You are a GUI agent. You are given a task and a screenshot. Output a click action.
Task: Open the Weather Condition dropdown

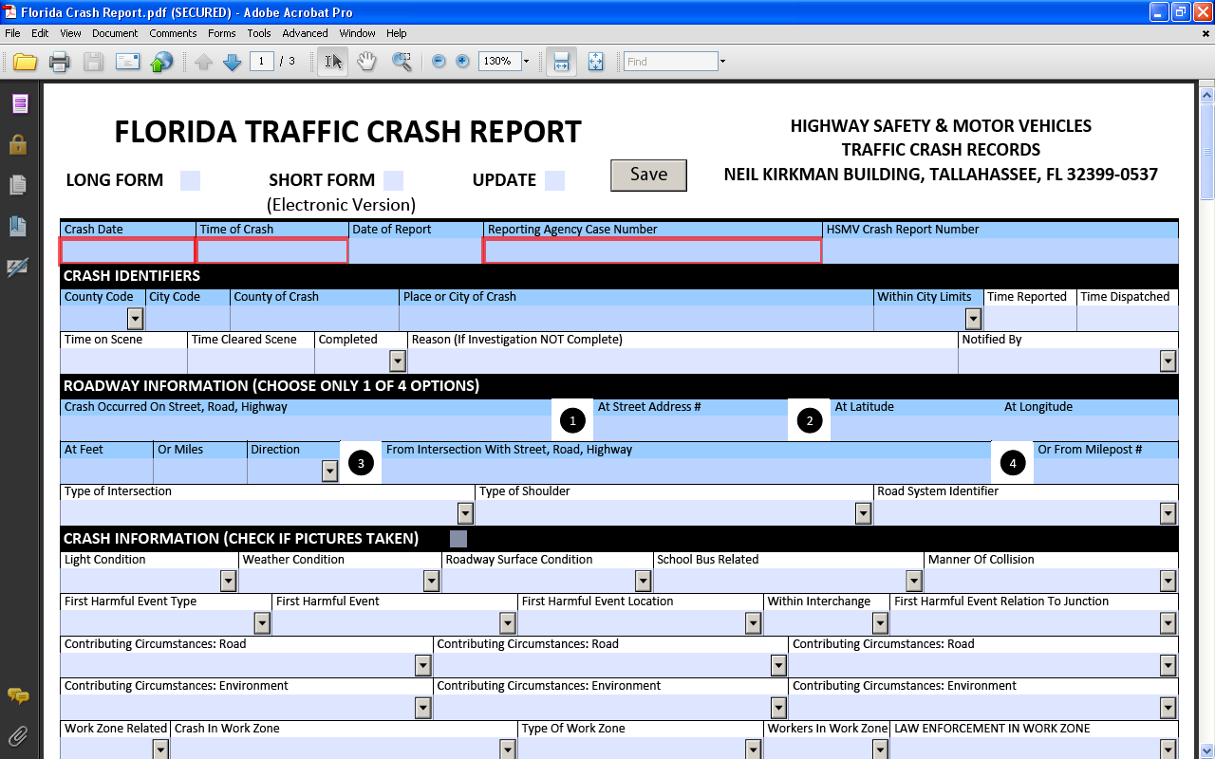[x=431, y=581]
